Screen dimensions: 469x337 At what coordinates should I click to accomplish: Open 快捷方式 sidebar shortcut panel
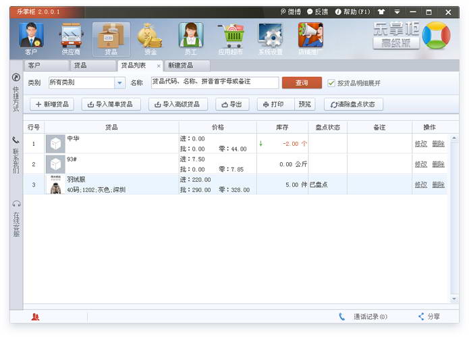coord(16,93)
